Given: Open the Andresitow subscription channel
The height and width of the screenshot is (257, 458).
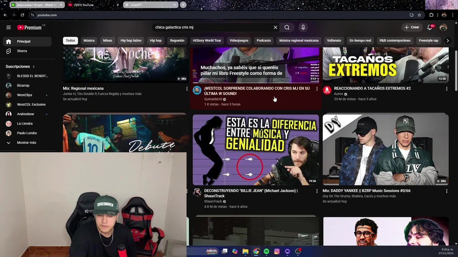Looking at the screenshot, I should (27, 114).
